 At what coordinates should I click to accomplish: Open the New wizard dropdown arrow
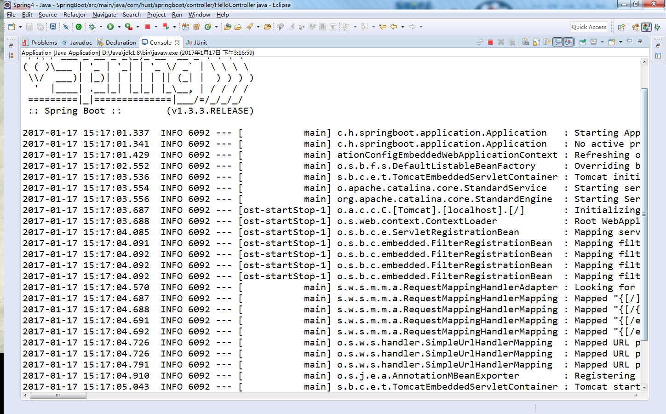click(x=20, y=27)
